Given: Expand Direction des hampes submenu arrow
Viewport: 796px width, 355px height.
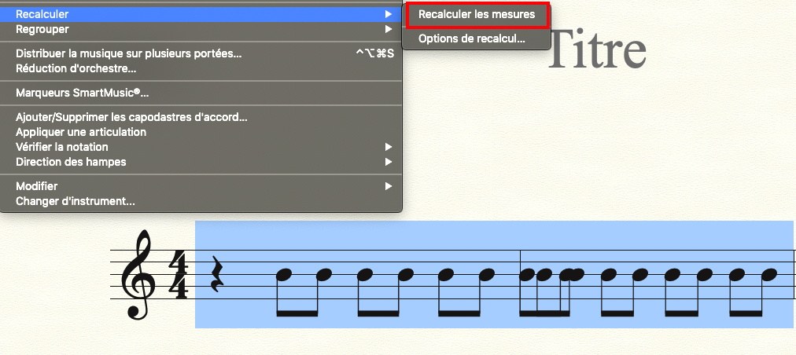Looking at the screenshot, I should click(x=389, y=162).
